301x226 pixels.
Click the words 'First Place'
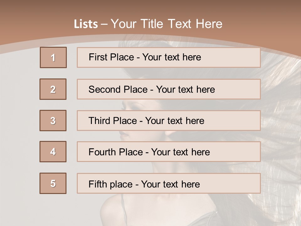coord(111,57)
